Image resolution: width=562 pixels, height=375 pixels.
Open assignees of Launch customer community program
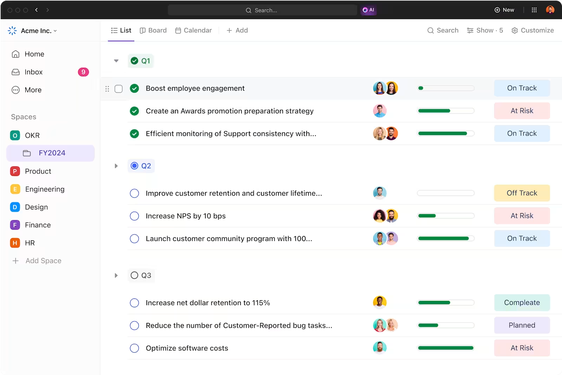(385, 238)
